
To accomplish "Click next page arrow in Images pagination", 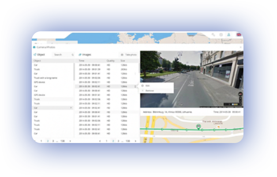I will point(135,140).
